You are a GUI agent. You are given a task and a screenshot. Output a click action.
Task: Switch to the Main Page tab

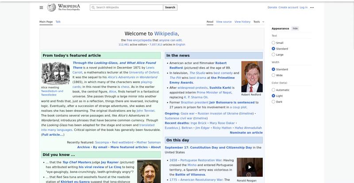click(x=46, y=22)
